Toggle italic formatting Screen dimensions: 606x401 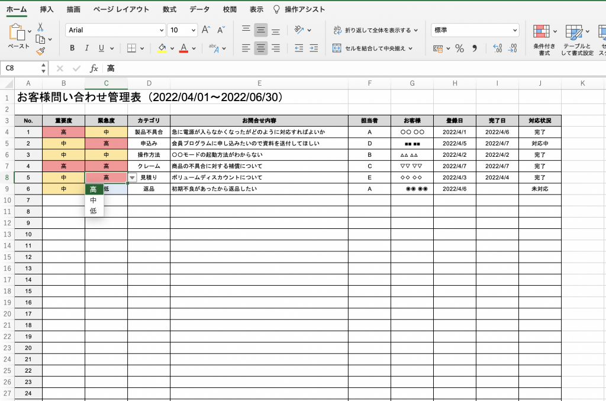87,48
